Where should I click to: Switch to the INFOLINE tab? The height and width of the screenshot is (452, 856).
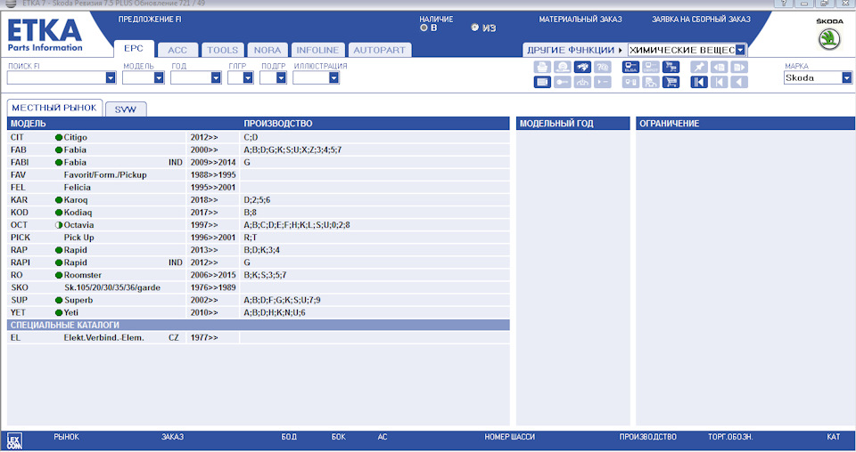point(317,50)
